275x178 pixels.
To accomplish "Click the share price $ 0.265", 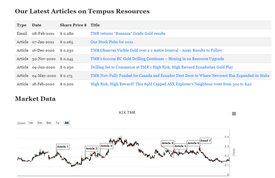I will click(66, 42).
